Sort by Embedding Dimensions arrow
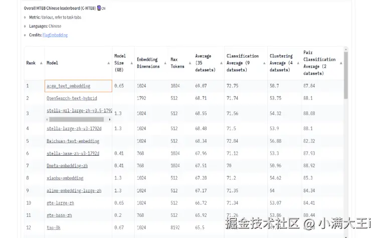The image size is (379, 238). click(x=165, y=63)
